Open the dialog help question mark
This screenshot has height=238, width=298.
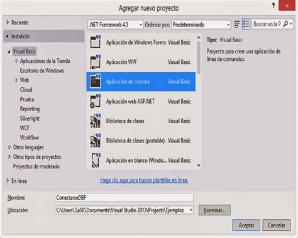[x=273, y=6]
